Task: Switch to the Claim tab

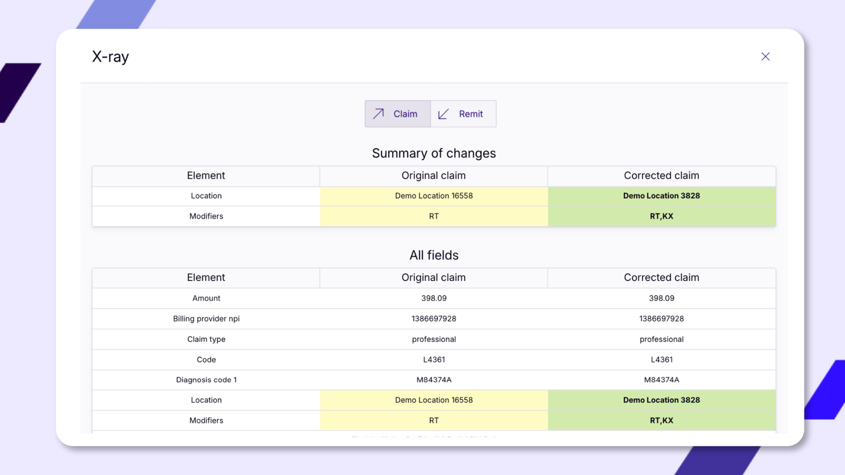Action: tap(398, 114)
